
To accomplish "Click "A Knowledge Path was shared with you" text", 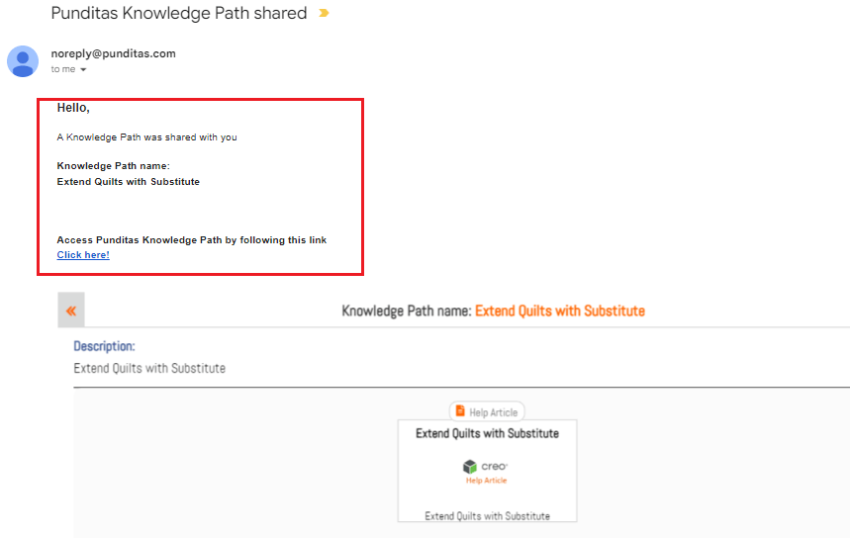I will tap(146, 137).
